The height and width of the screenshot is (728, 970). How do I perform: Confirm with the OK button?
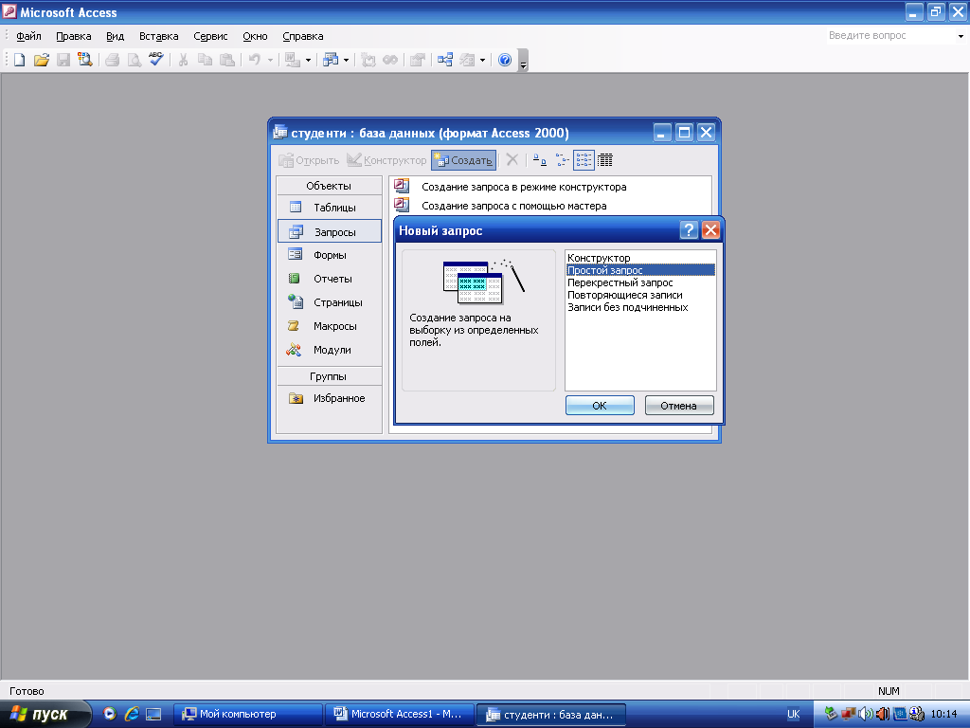point(600,406)
